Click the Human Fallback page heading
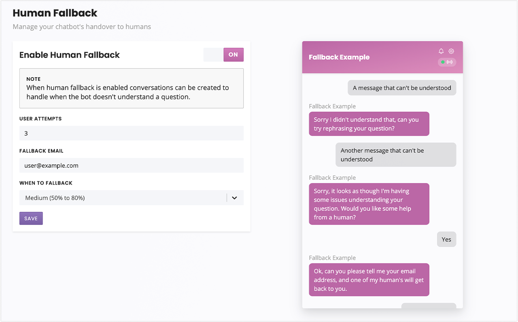The image size is (518, 322). pos(55,13)
